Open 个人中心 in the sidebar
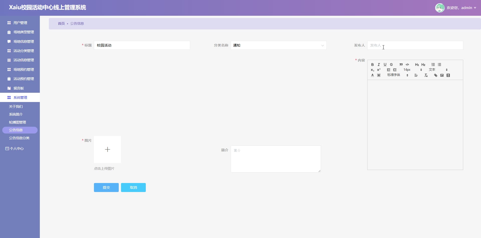481x238 pixels. [x=15, y=148]
